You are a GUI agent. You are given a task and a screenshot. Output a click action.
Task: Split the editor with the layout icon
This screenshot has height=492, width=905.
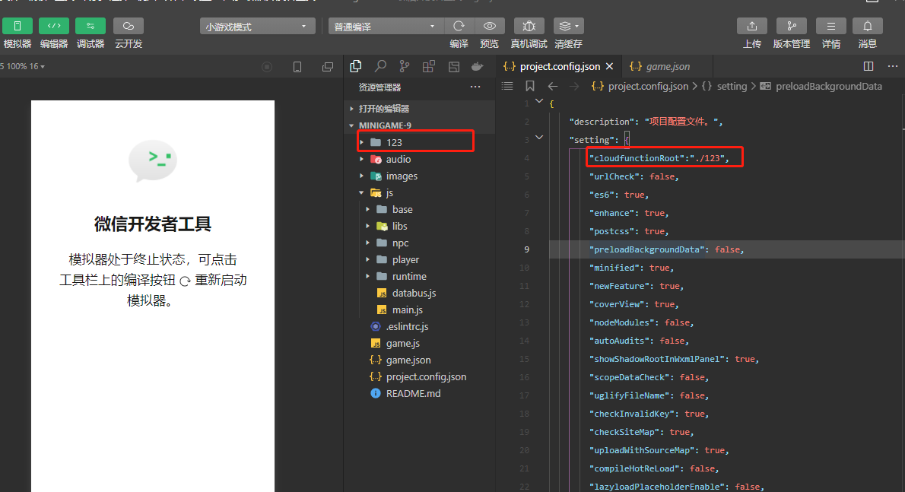click(868, 66)
